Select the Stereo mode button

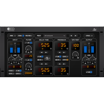point(21,36)
